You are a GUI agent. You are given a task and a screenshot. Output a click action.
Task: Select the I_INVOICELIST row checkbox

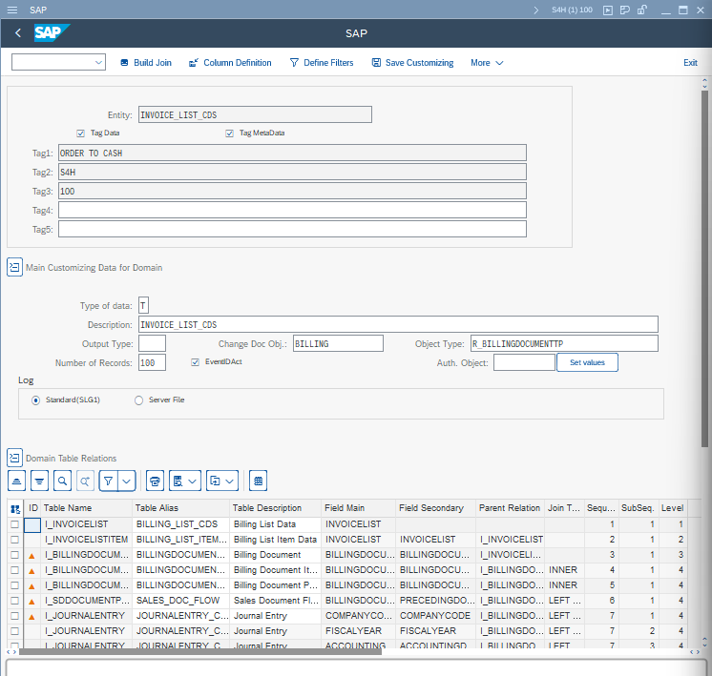pyautogui.click(x=14, y=524)
